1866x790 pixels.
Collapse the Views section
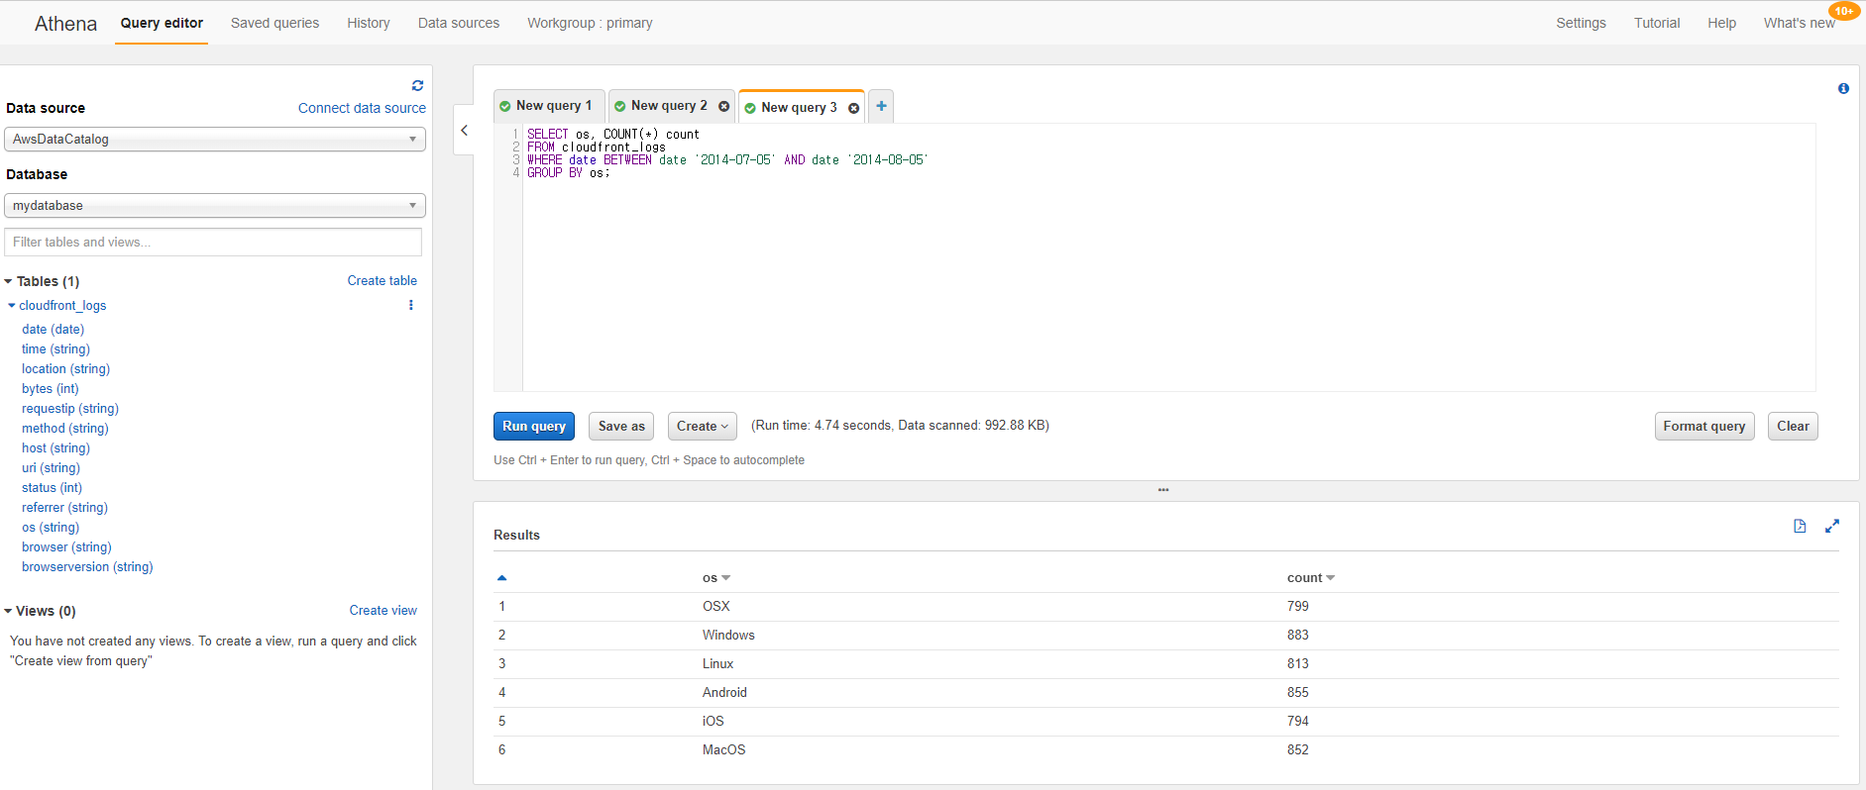pos(8,612)
